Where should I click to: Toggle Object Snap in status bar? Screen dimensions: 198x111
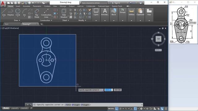point(135,109)
